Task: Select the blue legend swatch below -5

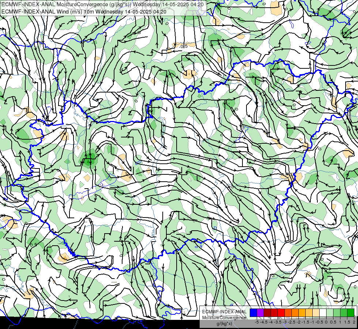Action: [x=253, y=313]
